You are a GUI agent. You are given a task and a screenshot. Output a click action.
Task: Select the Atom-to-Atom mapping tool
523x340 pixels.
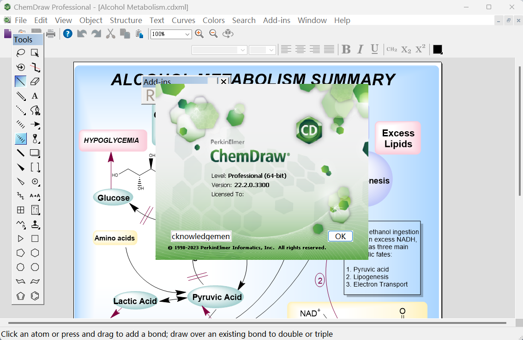[35, 196]
